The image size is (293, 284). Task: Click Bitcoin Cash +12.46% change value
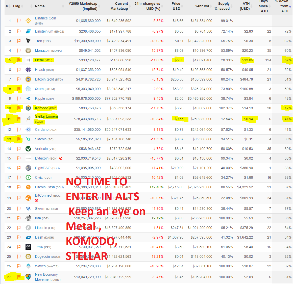tap(156, 187)
